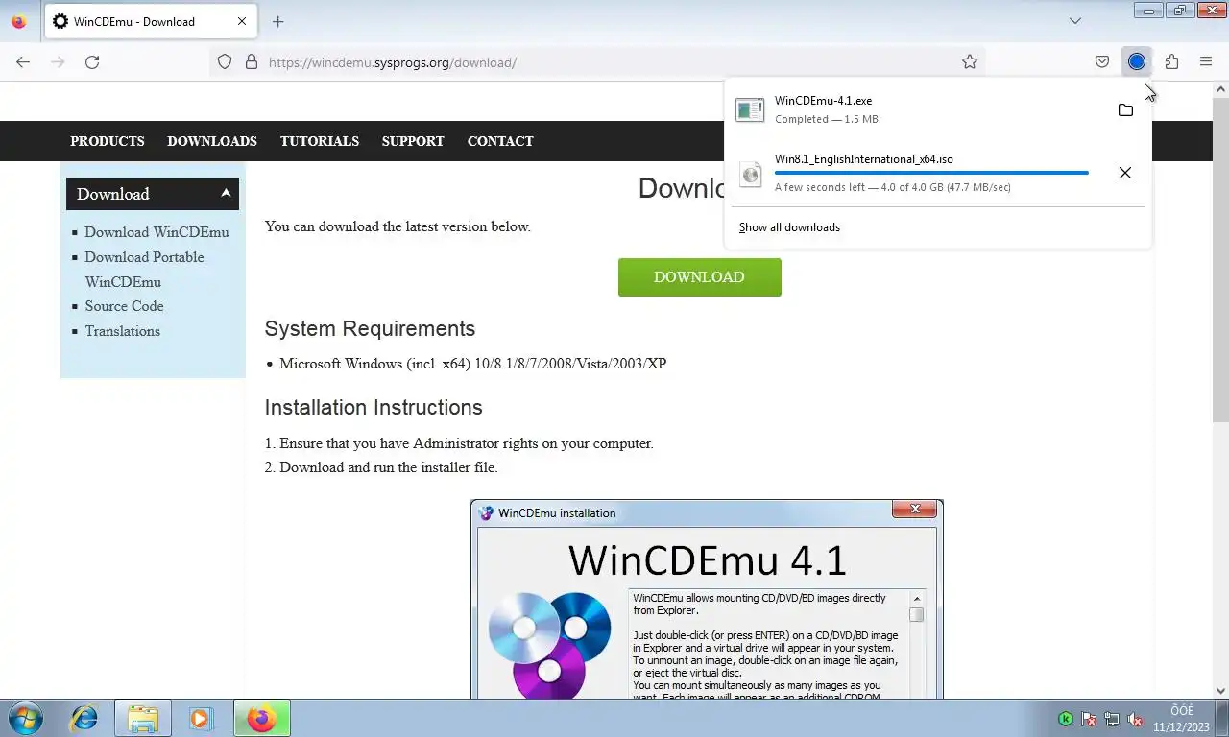Click the address bar URL
The image size is (1229, 737).
393,62
